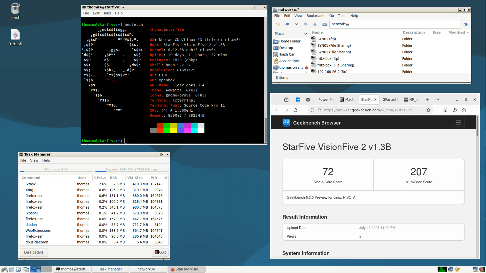The image size is (486, 273).
Task: Toggle Geekbench hamburger navigation menu
Action: point(458,123)
